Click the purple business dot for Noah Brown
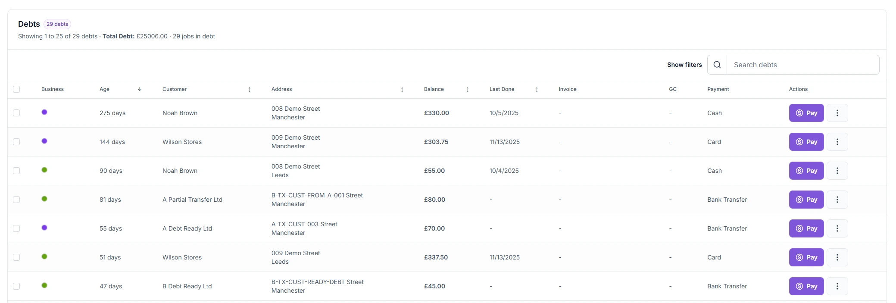 (44, 112)
